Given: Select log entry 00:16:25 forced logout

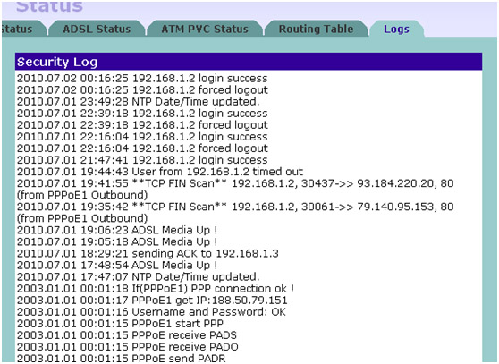Looking at the screenshot, I should (x=142, y=90).
